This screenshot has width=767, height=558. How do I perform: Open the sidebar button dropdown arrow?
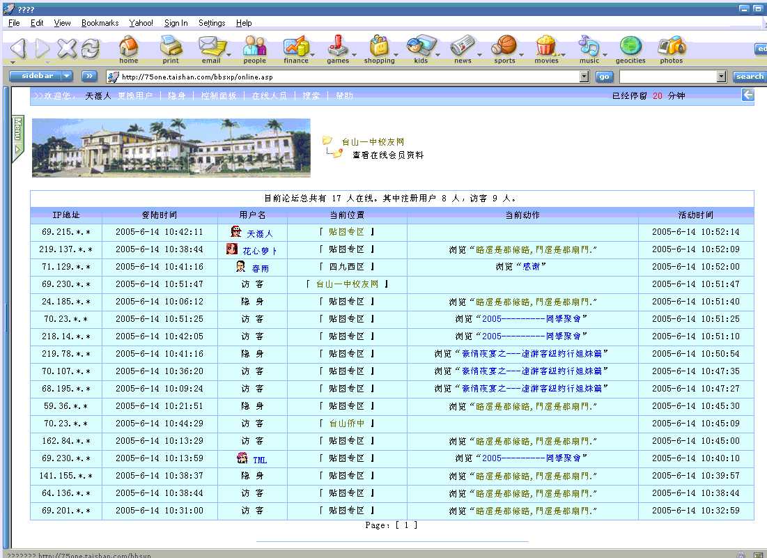click(x=67, y=76)
